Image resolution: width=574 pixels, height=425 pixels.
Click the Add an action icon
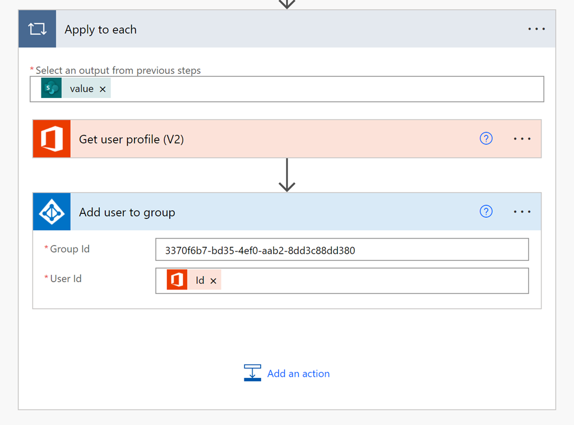(252, 373)
